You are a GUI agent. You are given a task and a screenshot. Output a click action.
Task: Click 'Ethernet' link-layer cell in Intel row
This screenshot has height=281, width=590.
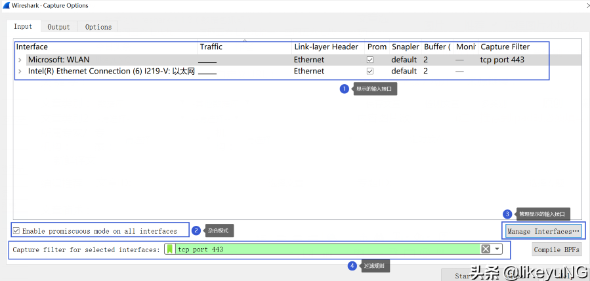click(309, 71)
